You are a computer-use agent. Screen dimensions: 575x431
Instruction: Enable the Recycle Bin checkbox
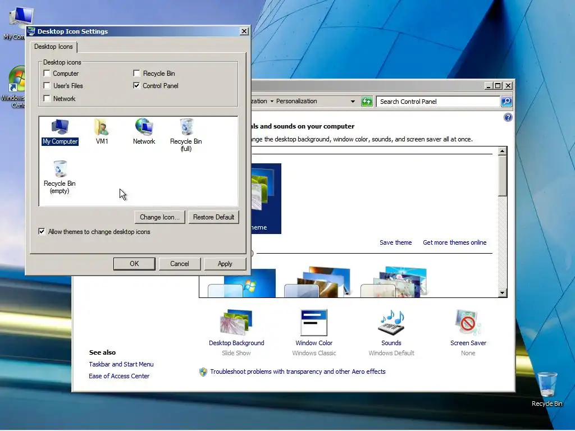point(136,74)
